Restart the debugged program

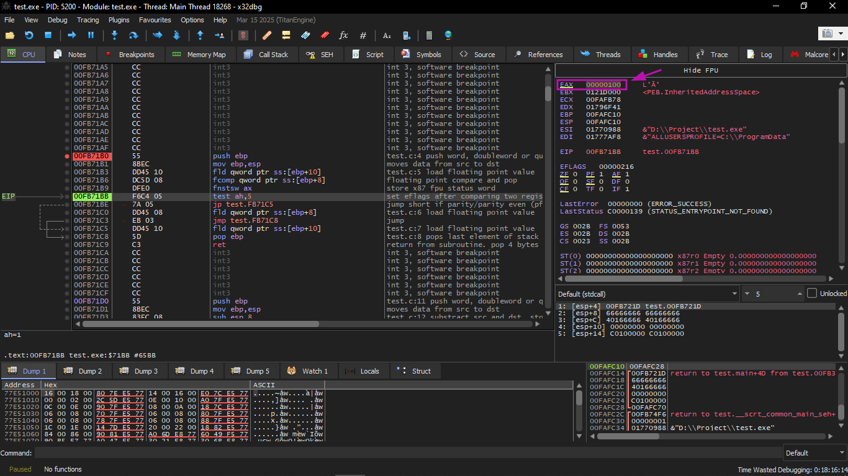[x=29, y=35]
